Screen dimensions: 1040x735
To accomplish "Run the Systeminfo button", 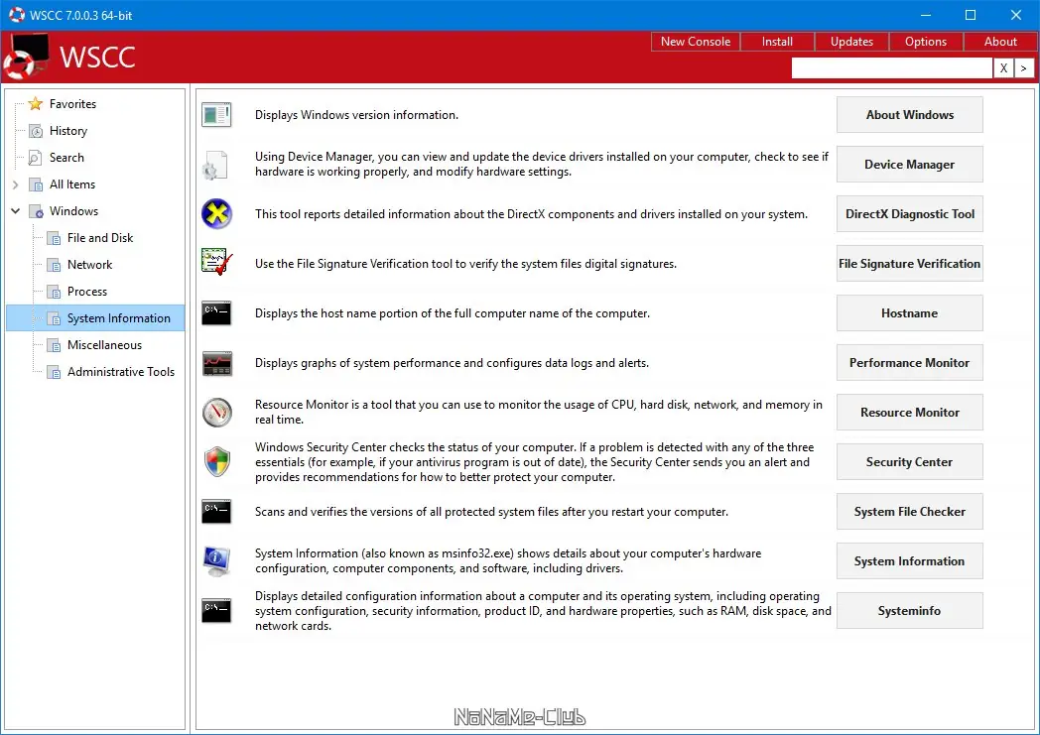I will (909, 610).
